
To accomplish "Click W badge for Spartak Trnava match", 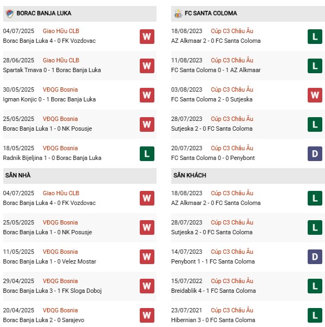I will (x=147, y=66).
